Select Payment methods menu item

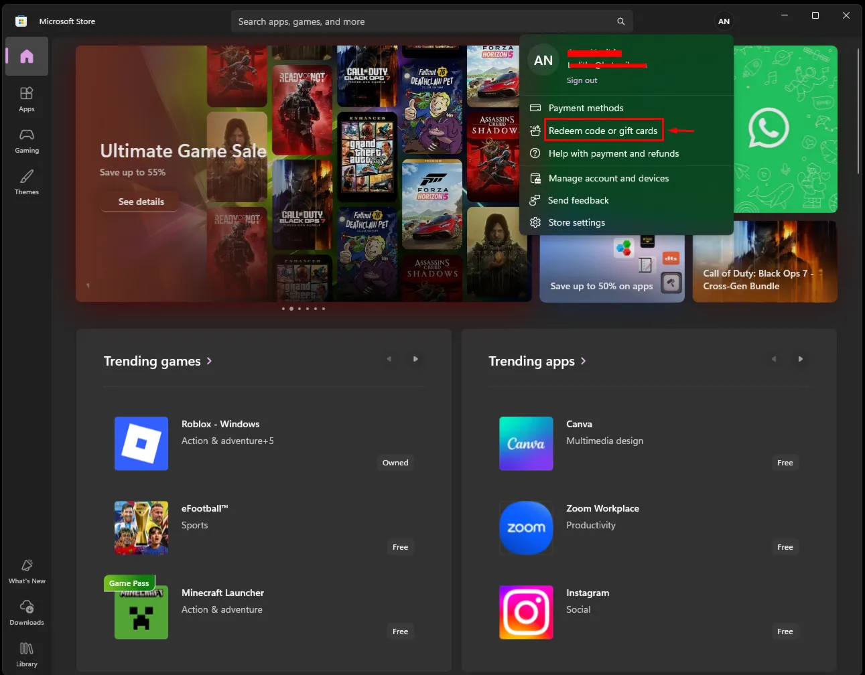(626, 108)
